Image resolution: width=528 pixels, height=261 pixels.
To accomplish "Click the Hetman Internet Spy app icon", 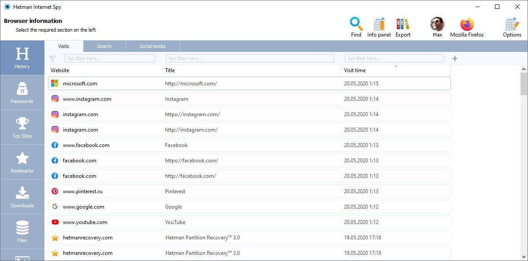I will pos(7,7).
